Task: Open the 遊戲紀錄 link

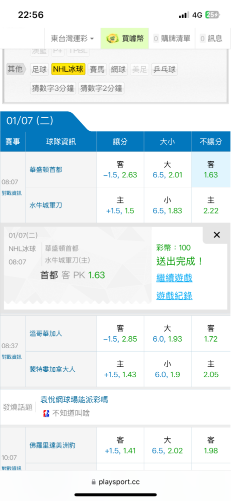Action: click(x=174, y=296)
